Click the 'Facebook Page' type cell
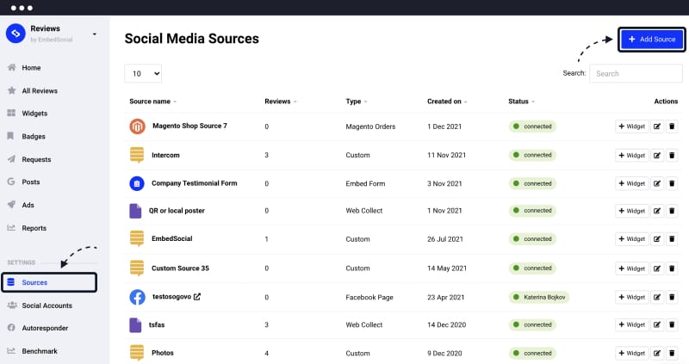The height and width of the screenshot is (364, 689). pyautogui.click(x=369, y=297)
